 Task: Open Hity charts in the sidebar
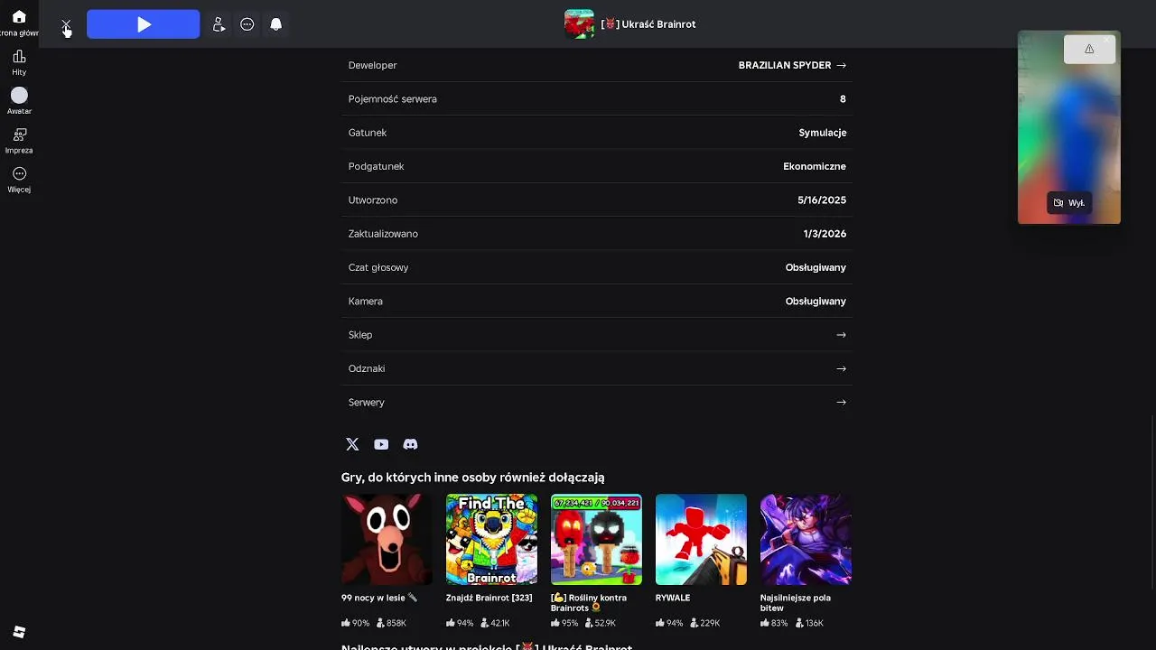[19, 62]
